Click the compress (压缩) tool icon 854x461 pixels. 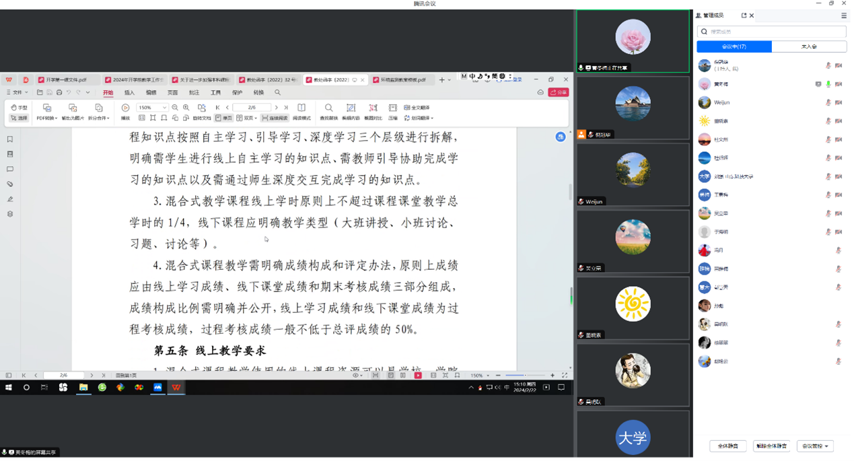(392, 108)
